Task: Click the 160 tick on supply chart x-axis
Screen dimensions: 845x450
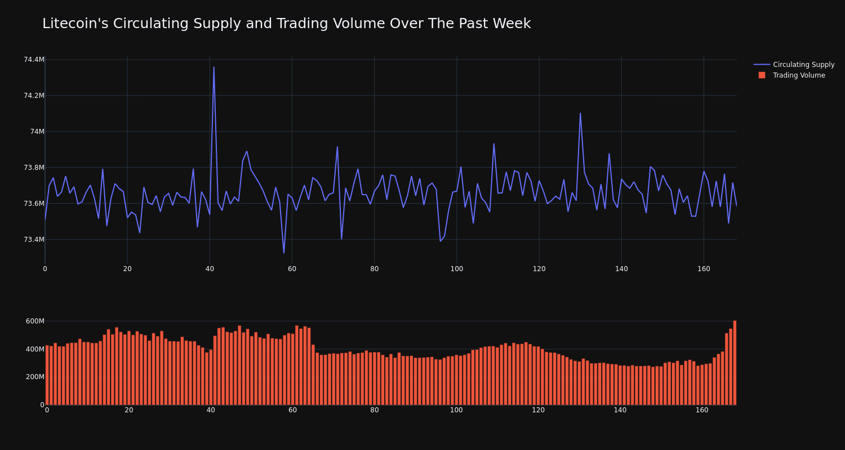Action: [x=704, y=269]
